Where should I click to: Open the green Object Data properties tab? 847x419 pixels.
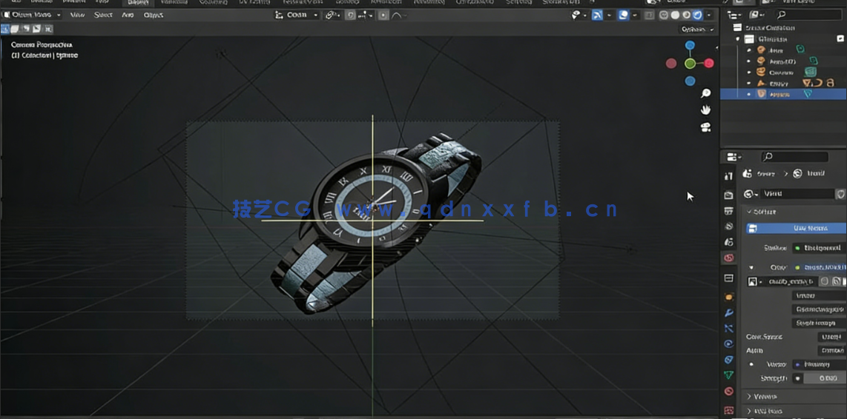tap(728, 375)
